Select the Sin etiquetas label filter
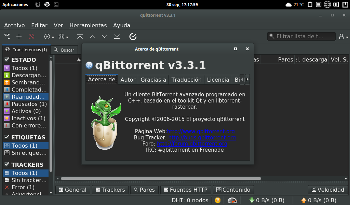 click(25, 153)
